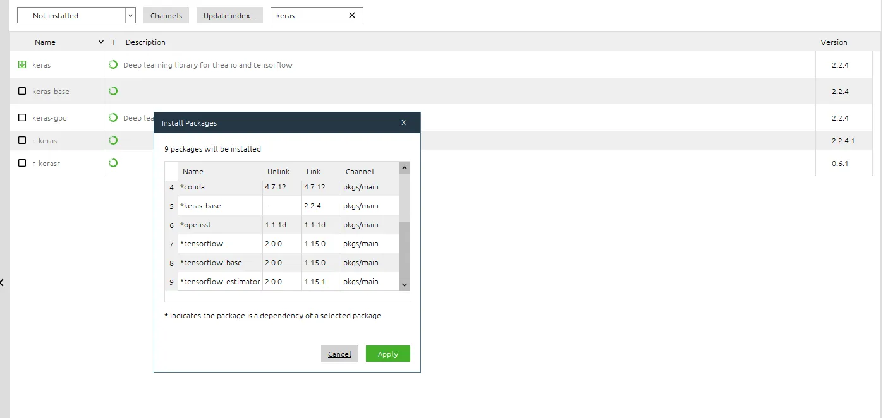Select the *keras-base dependency row
Image resolution: width=883 pixels, height=418 pixels.
click(282, 206)
